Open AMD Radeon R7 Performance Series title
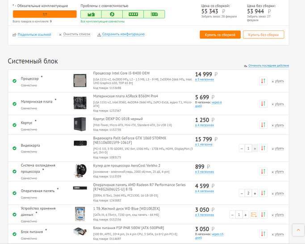This screenshot has width=305, height=244. [x=139, y=187]
